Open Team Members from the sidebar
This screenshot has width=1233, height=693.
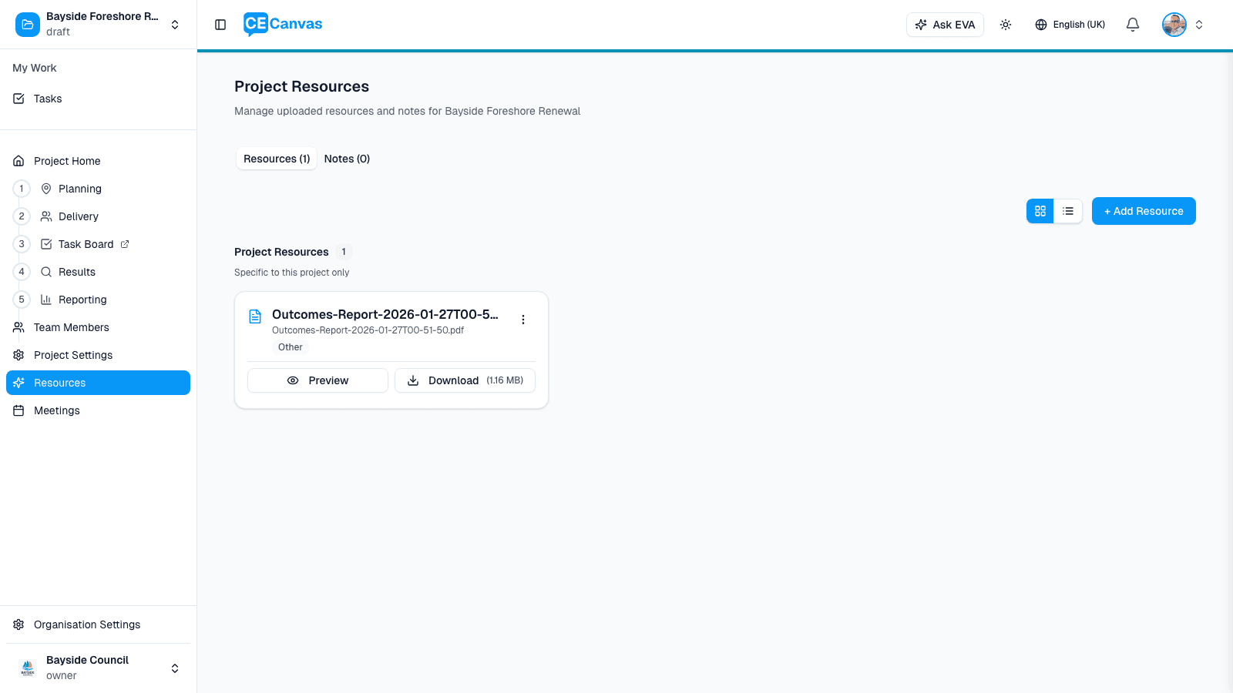coord(70,327)
